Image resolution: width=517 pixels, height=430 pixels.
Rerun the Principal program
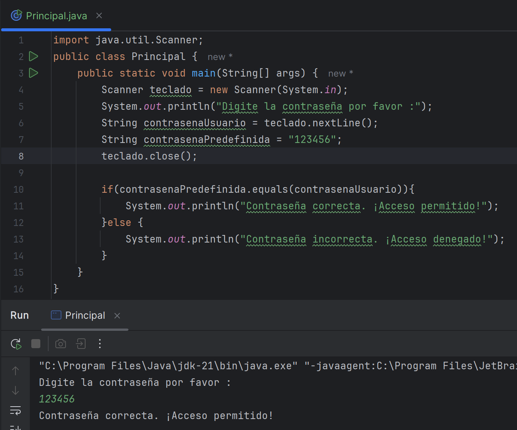click(16, 344)
